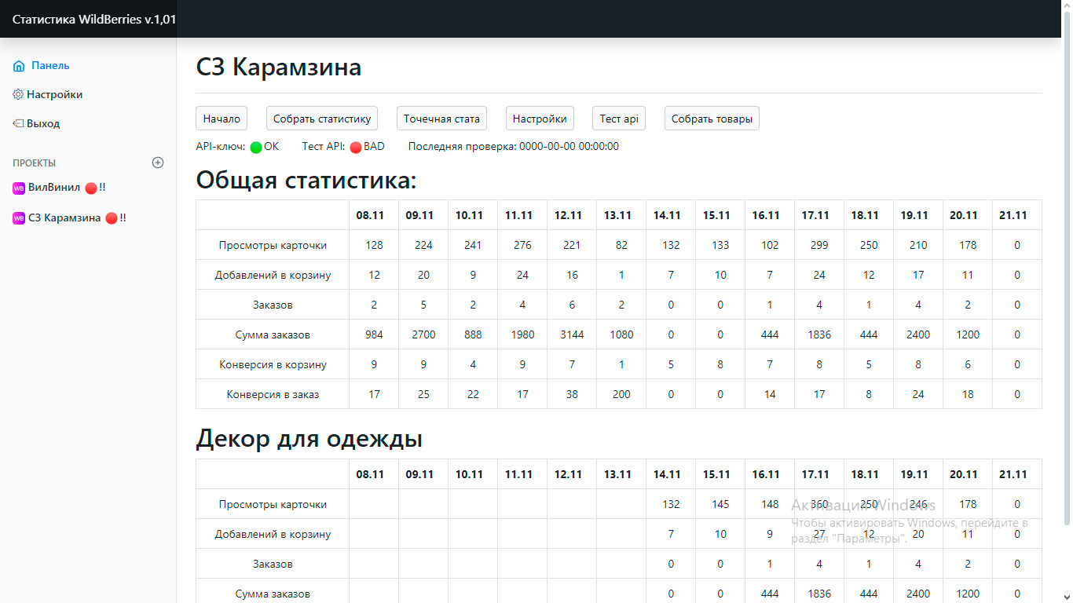Click the WB logo icon beside ВилВинил
This screenshot has height=603, width=1073.
click(x=19, y=188)
